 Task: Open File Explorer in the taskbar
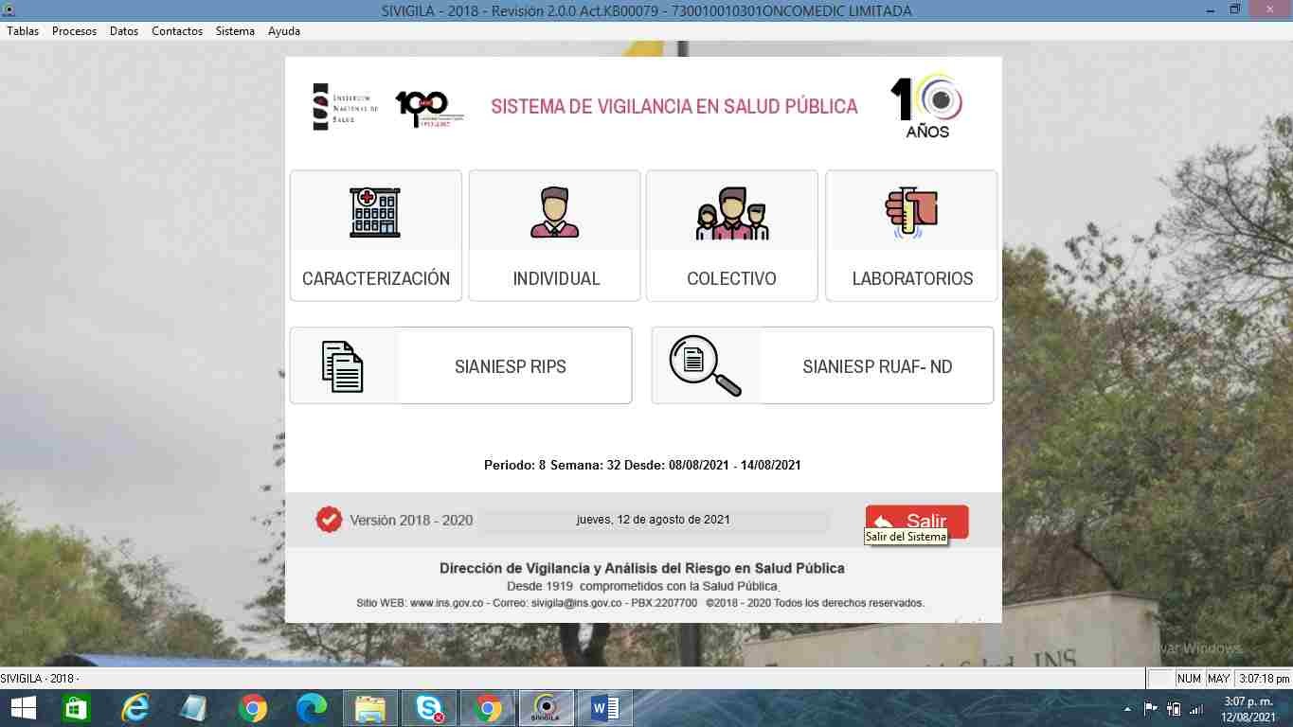click(x=369, y=708)
